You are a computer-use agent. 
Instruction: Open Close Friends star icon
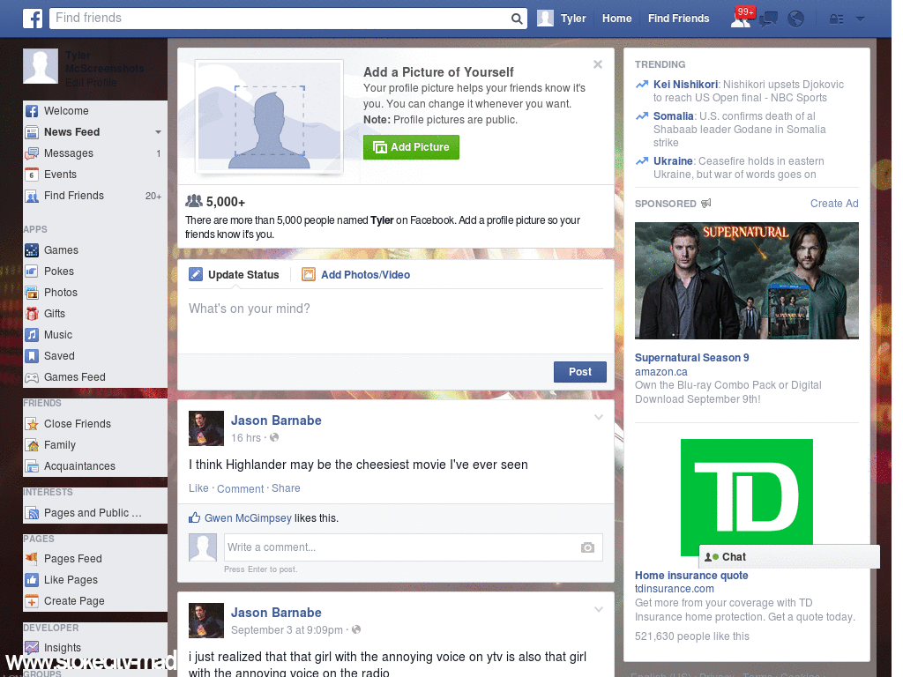click(32, 424)
